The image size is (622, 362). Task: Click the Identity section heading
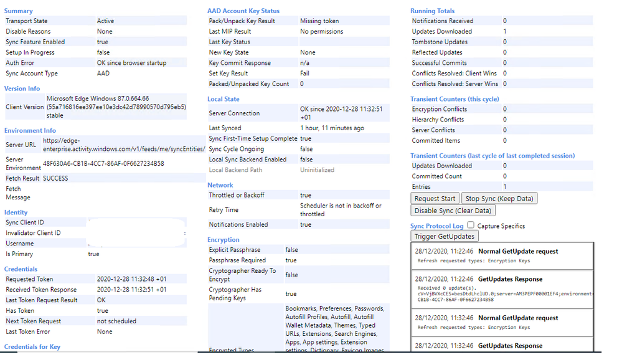click(16, 212)
